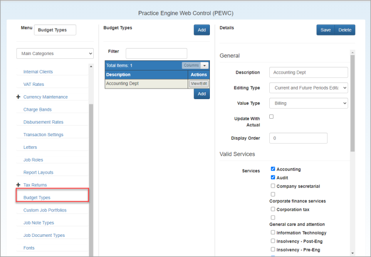Viewport: 371px width, 257px height.
Task: Click the Filter input field
Action: pos(156,54)
